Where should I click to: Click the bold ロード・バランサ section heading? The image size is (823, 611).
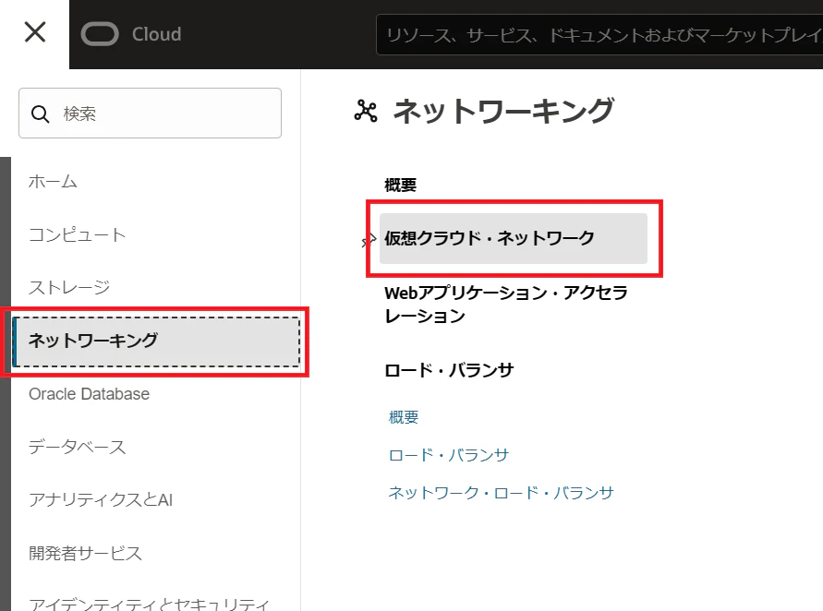coord(449,370)
